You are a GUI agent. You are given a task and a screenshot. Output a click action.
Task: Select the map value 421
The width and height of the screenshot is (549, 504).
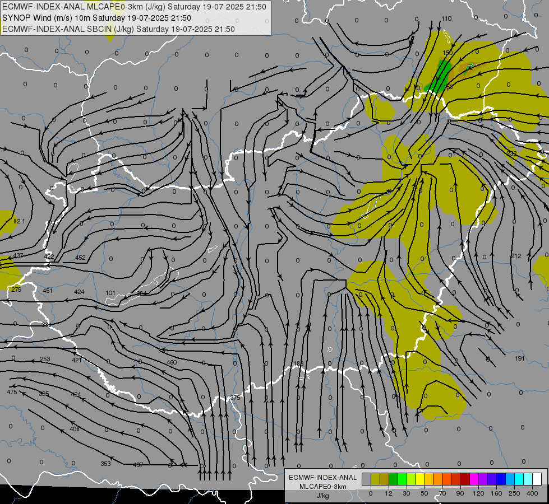point(77,360)
